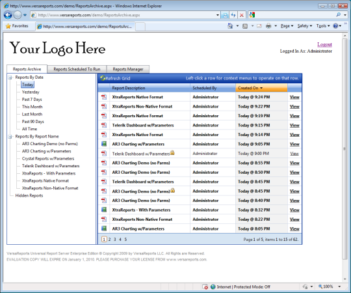Click the search magnifier icon
Viewport: 351px width, 293px height.
coord(338,15)
